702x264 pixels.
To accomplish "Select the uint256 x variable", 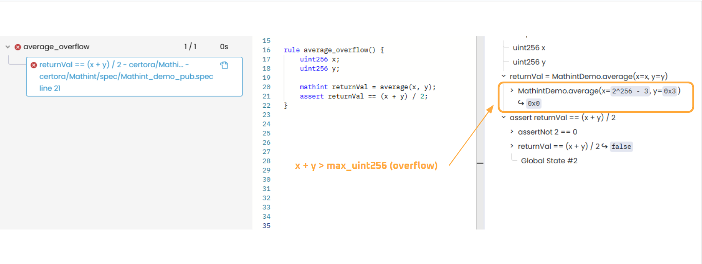I will (529, 48).
